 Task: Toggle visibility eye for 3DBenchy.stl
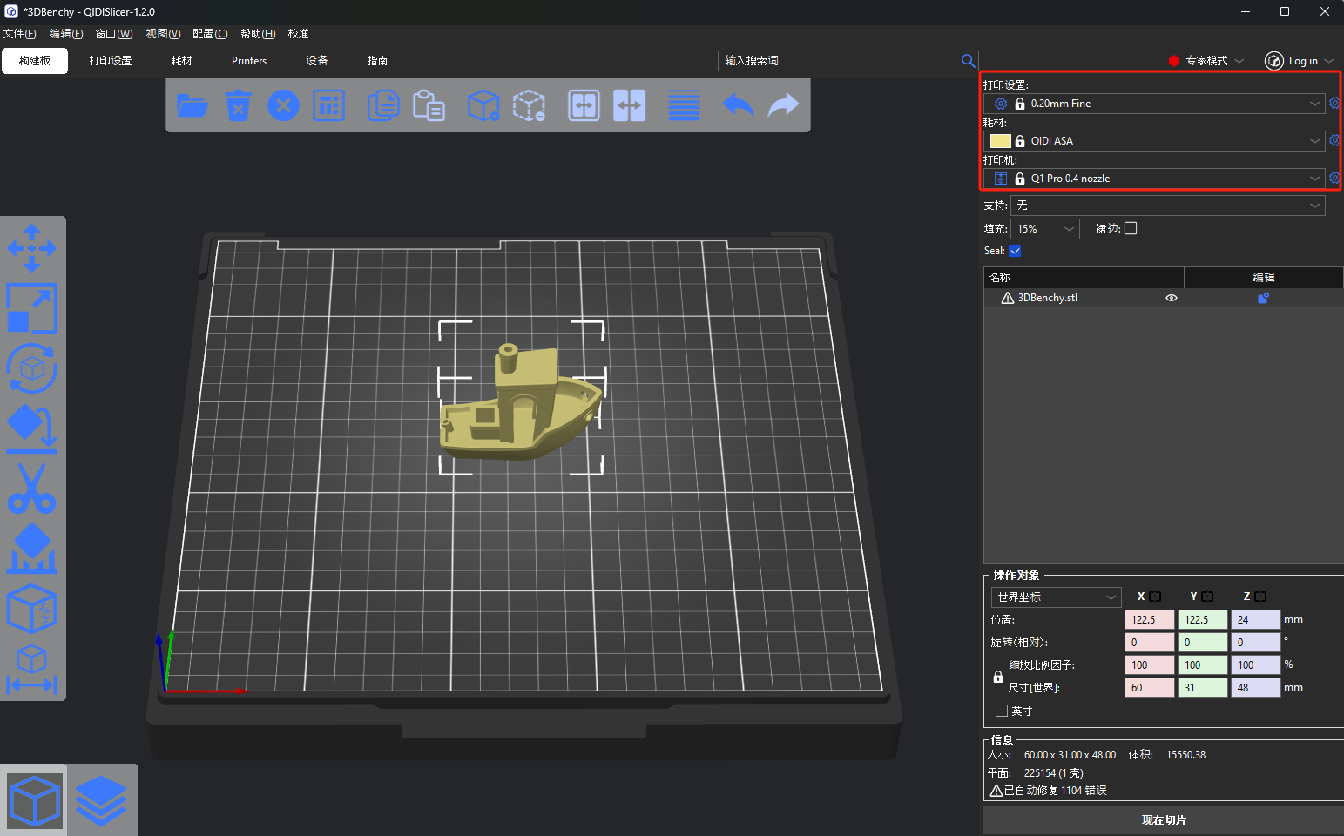click(1172, 298)
